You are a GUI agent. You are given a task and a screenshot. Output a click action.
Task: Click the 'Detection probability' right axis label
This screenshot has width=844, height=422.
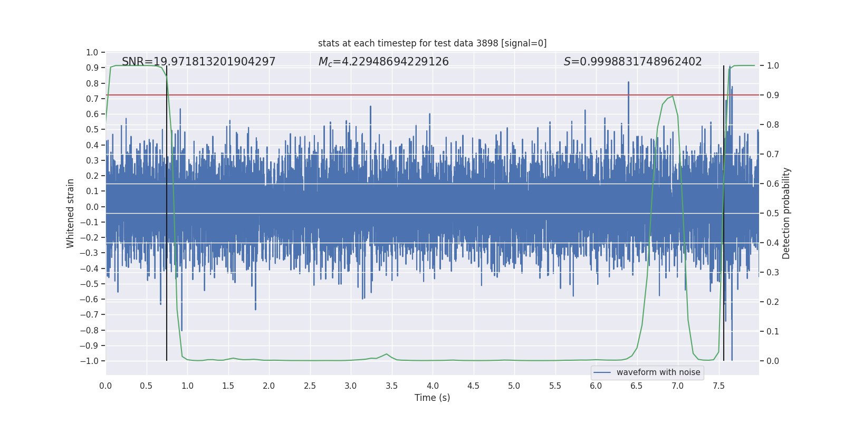coord(787,213)
